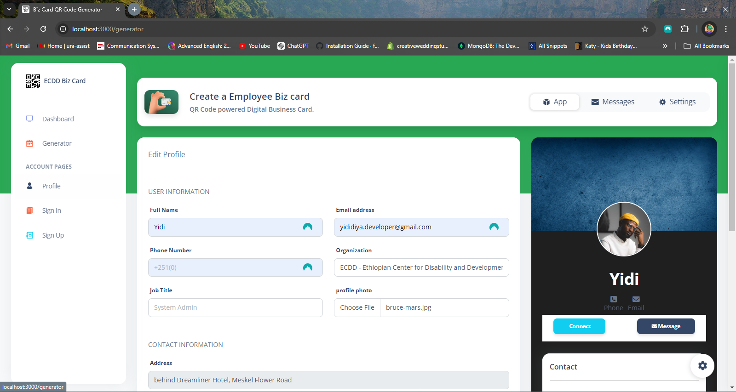Click Choose File for profile photo
The width and height of the screenshot is (736, 392).
[x=357, y=307]
